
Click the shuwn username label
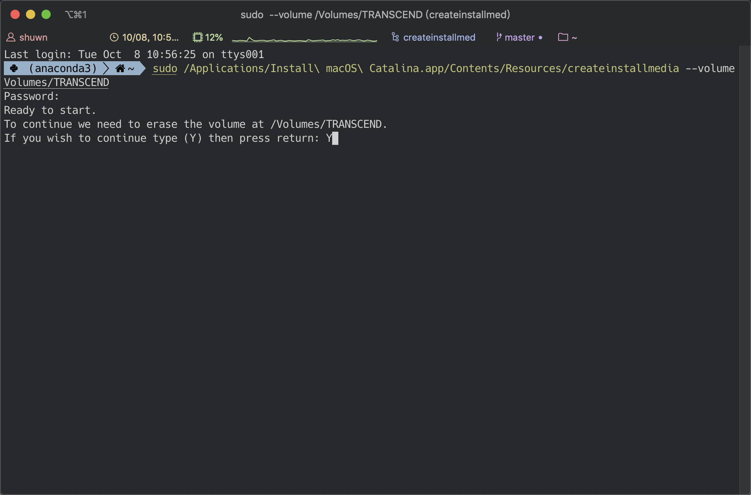pyautogui.click(x=33, y=38)
